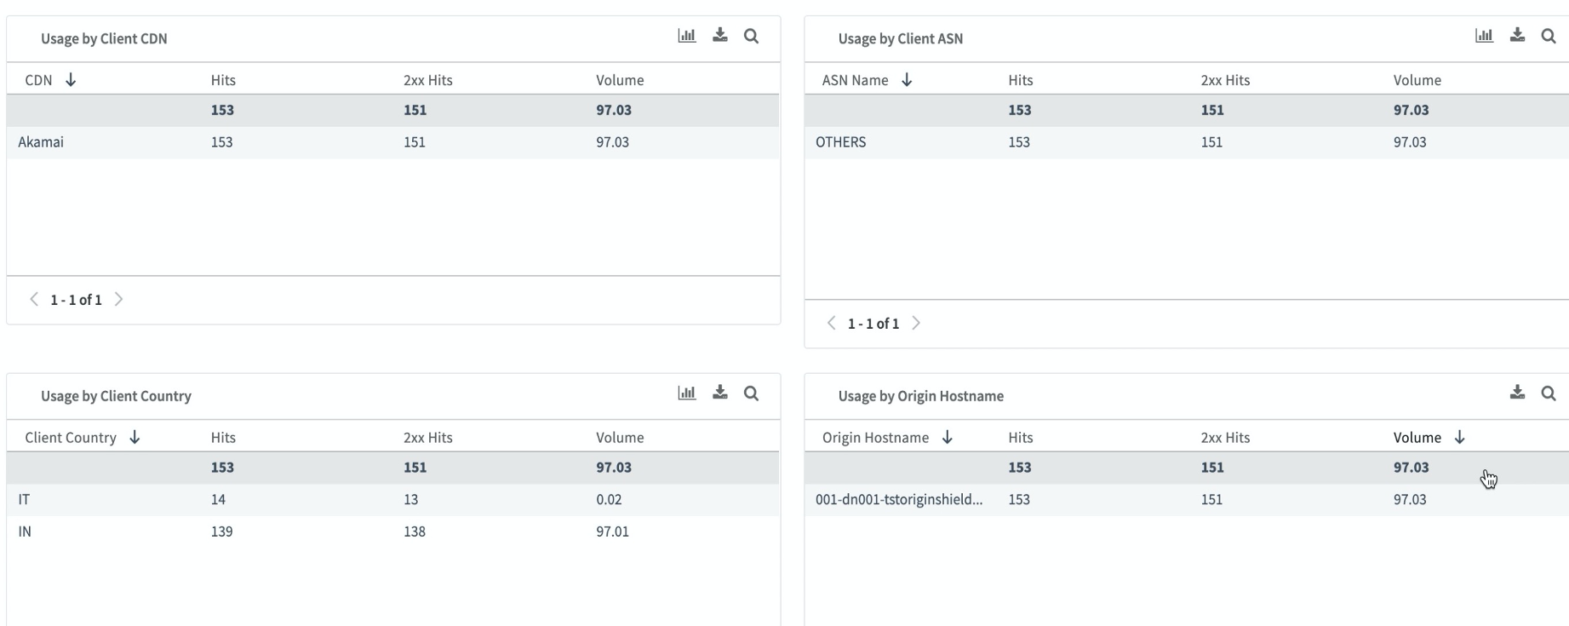Go to next page in Client CDN table
This screenshot has height=626, width=1569.
[x=119, y=300]
